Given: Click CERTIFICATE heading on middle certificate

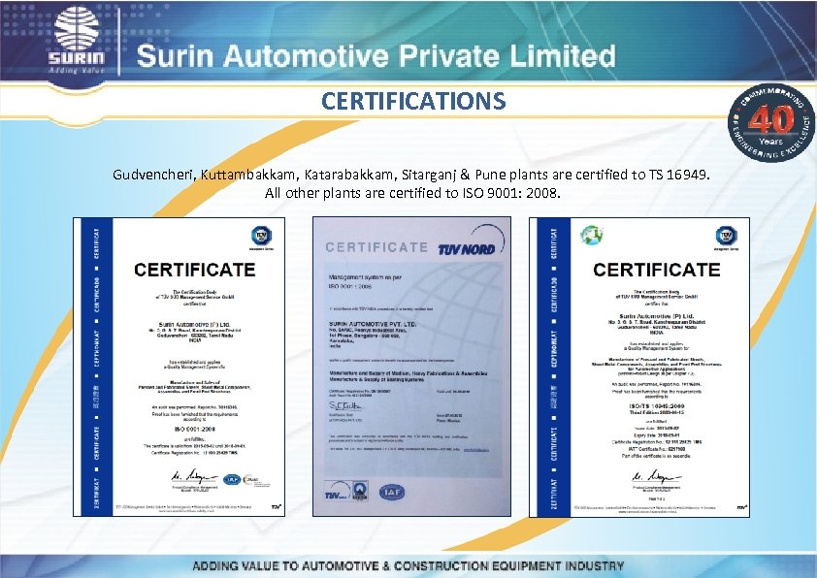Looking at the screenshot, I should coord(376,247).
